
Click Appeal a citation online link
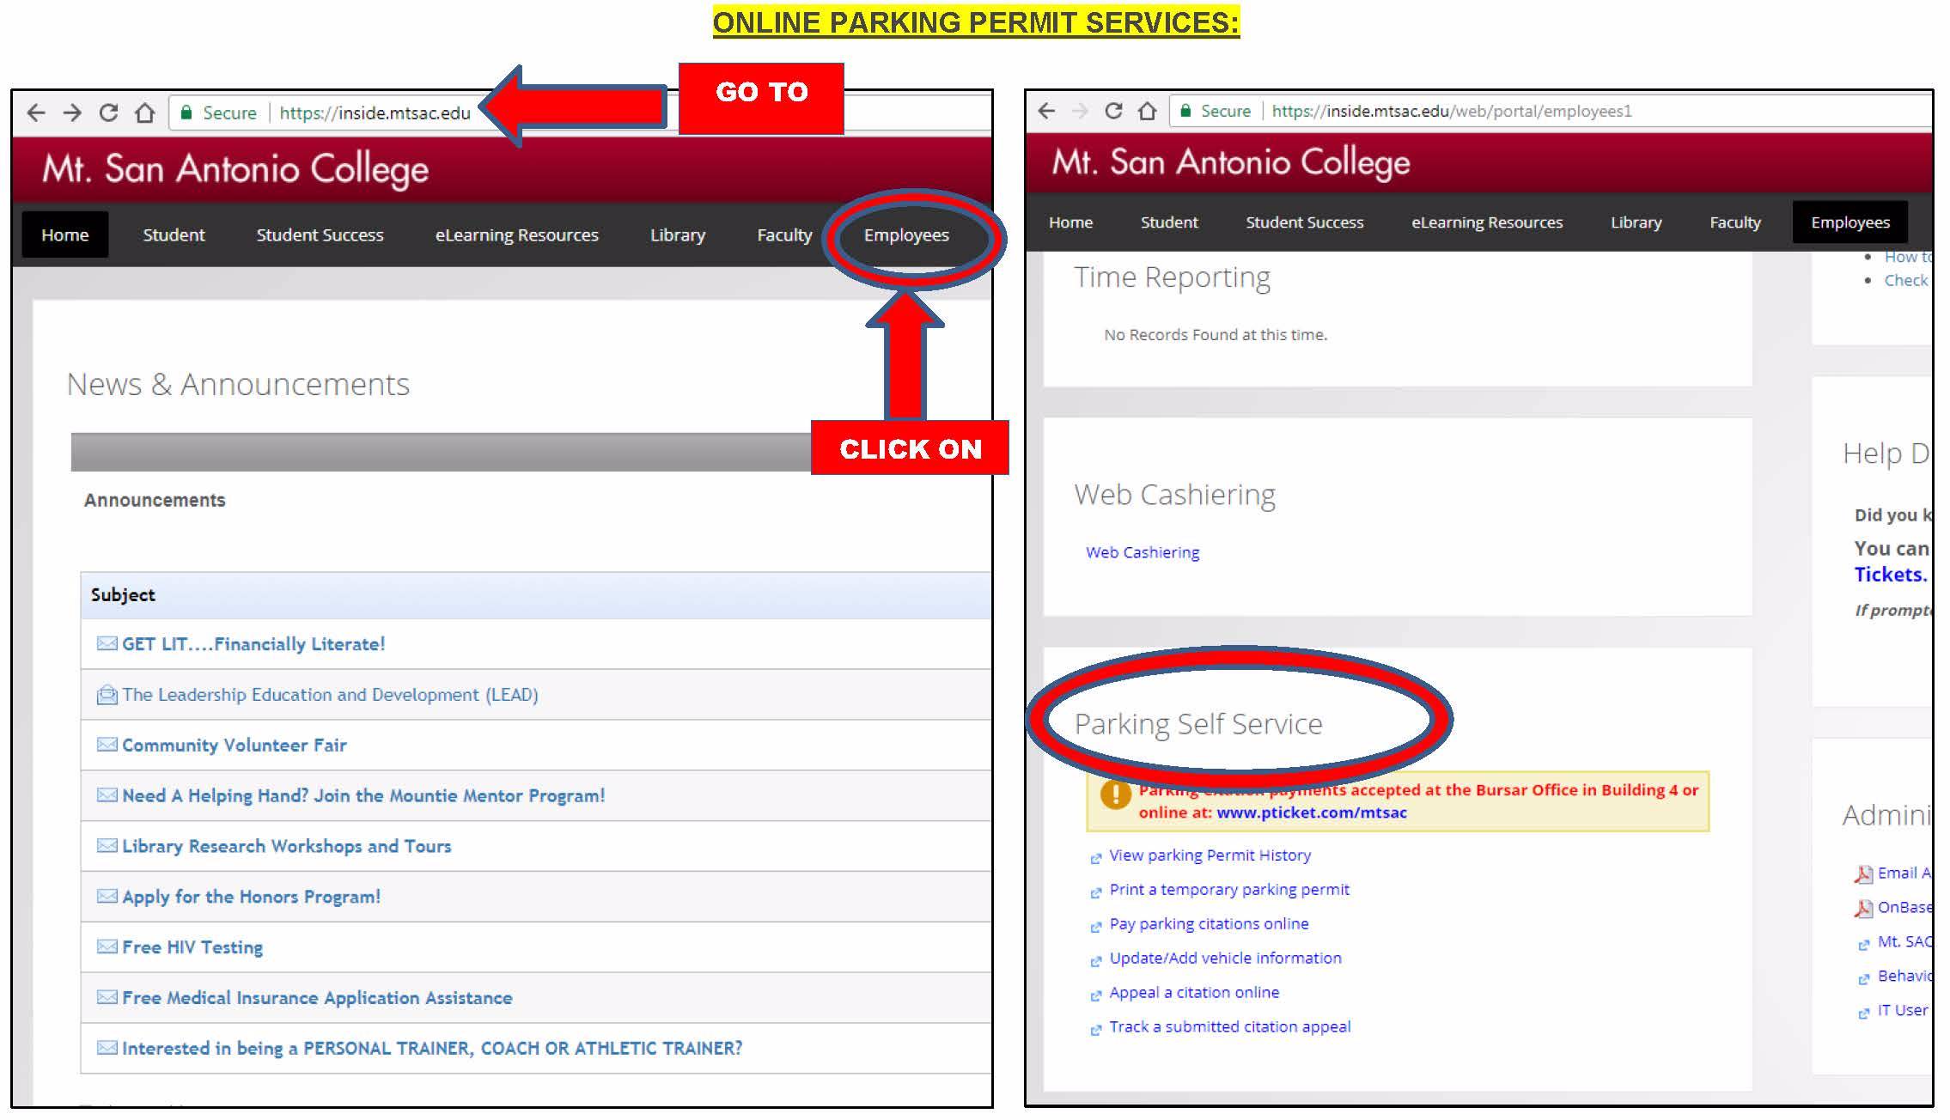click(1194, 993)
